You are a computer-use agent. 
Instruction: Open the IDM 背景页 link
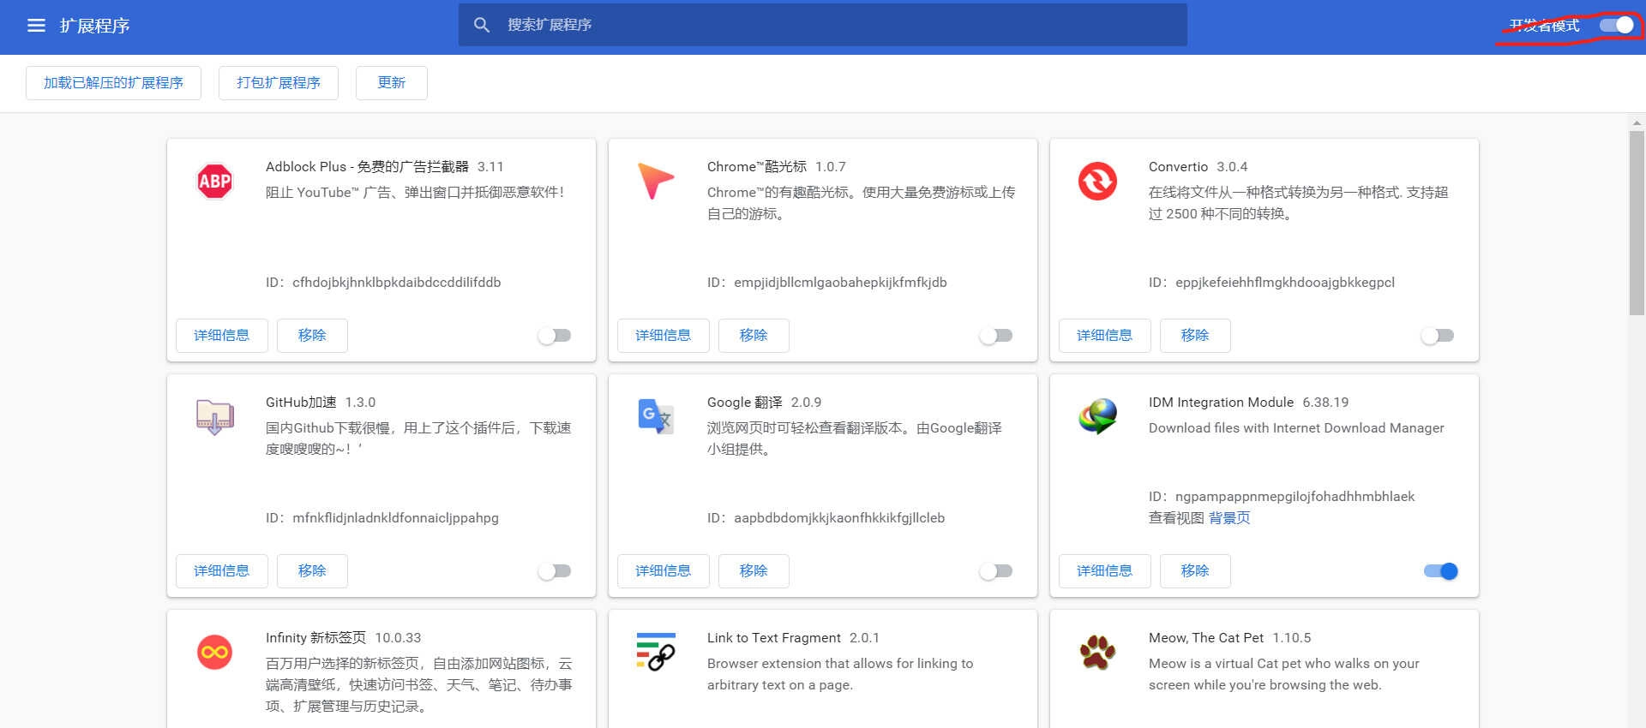pos(1229,518)
